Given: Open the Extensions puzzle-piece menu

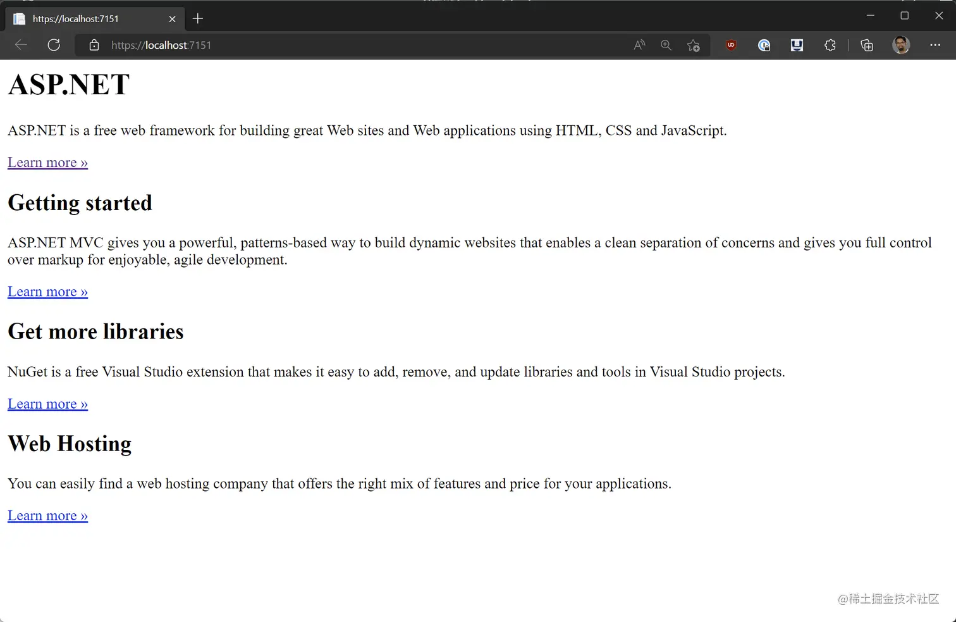Looking at the screenshot, I should [830, 45].
